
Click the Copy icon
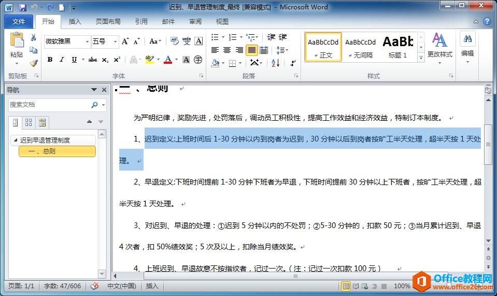pos(33,50)
